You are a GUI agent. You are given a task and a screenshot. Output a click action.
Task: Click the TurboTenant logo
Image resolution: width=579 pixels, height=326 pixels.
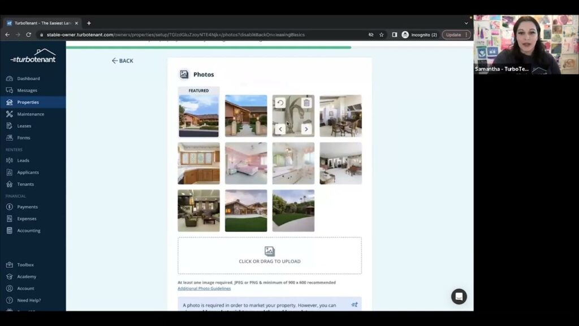click(x=33, y=56)
